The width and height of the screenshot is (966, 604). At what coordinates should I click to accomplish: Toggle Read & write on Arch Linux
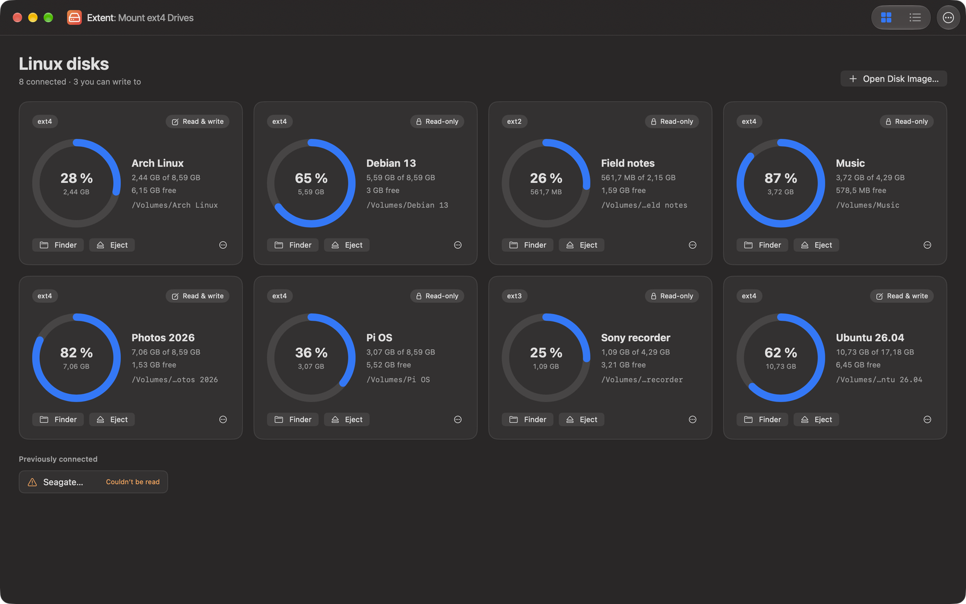pyautogui.click(x=197, y=121)
